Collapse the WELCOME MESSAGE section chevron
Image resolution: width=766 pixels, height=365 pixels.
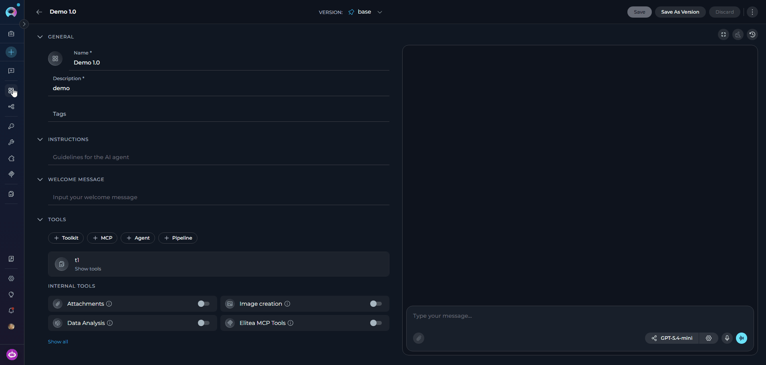click(40, 179)
